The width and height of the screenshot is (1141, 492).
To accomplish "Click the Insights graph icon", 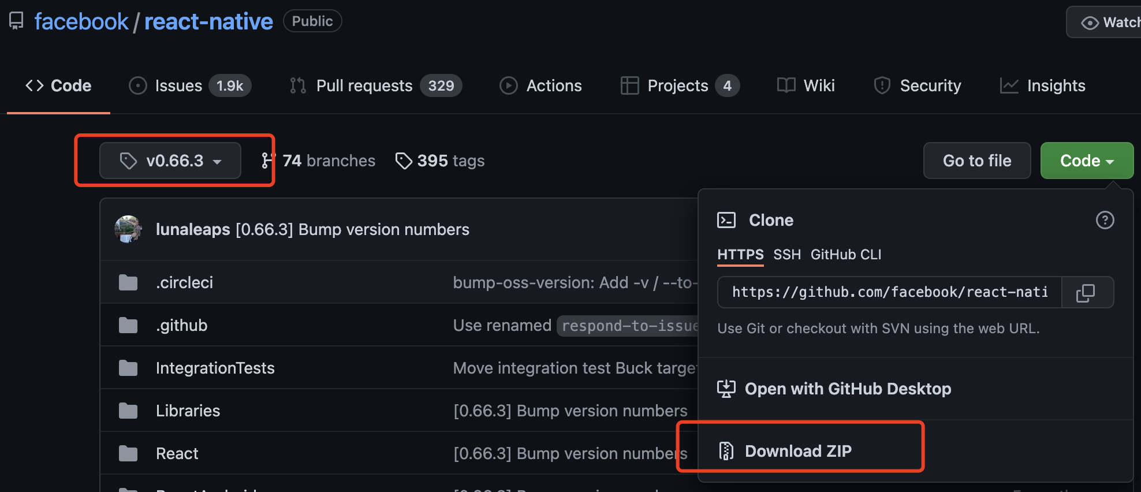I will 1009,85.
